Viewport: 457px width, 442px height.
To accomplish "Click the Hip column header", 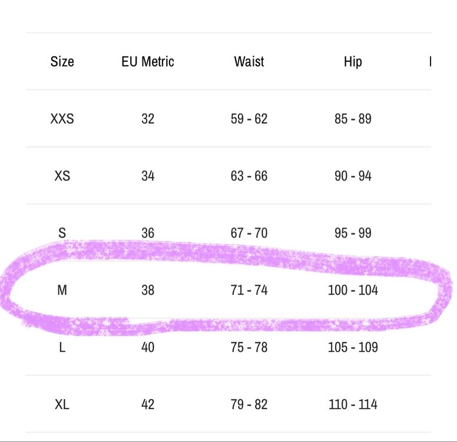I will click(x=353, y=62).
